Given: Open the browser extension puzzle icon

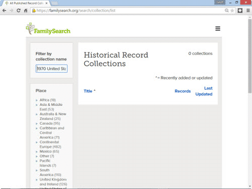Looking at the screenshot, I should (240, 11).
